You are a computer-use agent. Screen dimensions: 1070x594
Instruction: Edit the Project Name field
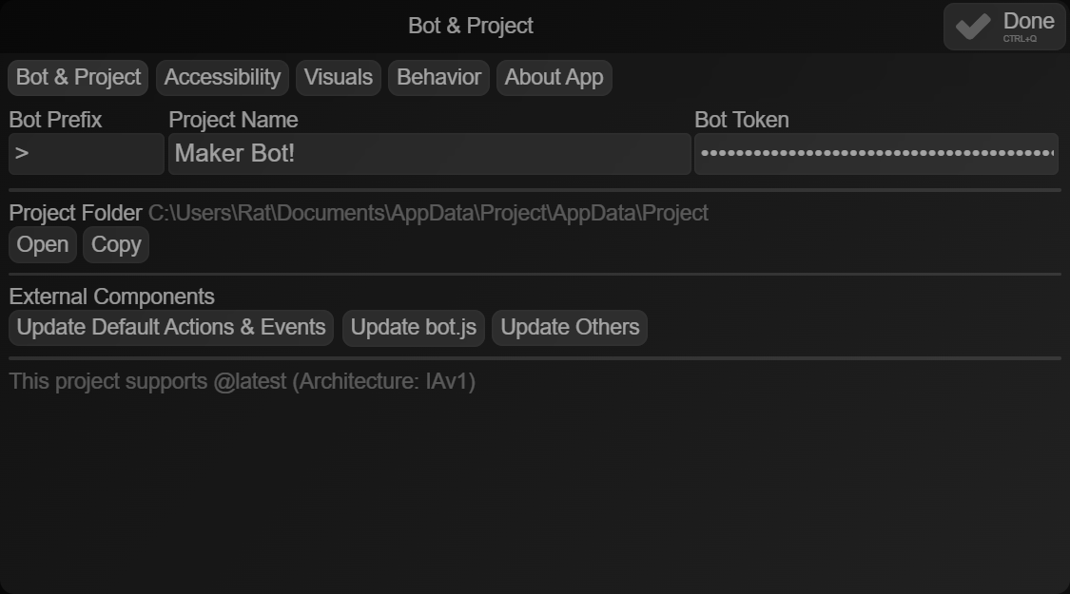click(430, 154)
